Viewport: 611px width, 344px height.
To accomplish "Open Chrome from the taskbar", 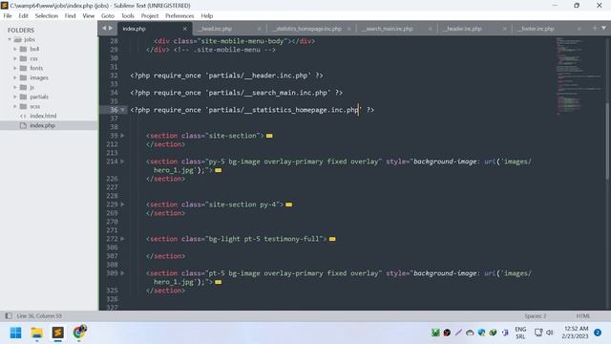I will tap(79, 333).
